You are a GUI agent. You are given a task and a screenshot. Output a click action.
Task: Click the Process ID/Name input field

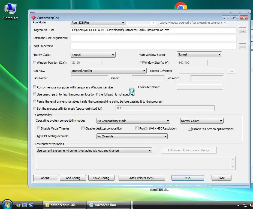(201, 71)
